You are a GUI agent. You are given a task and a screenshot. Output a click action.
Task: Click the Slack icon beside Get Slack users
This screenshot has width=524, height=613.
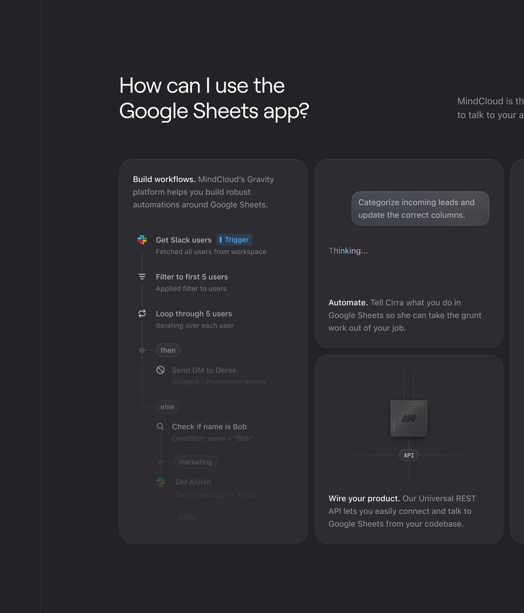point(142,240)
